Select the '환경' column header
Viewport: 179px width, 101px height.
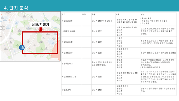pyautogui.click(x=158, y=14)
